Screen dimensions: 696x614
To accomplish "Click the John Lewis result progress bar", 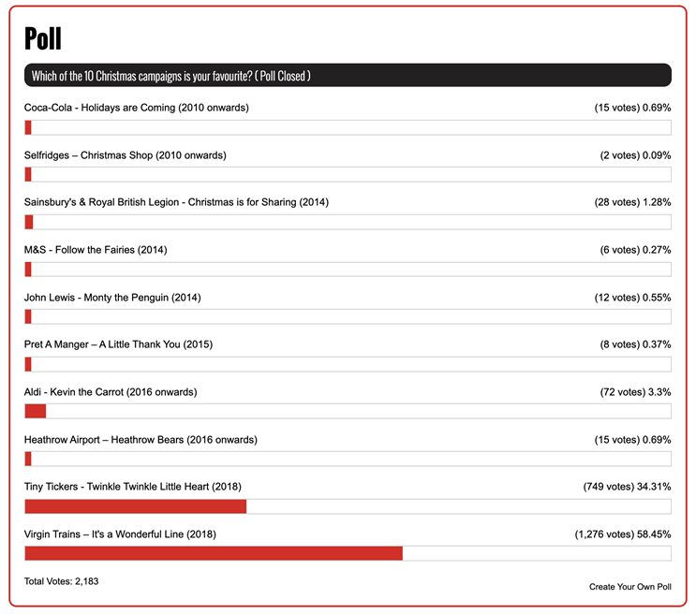I will [348, 316].
